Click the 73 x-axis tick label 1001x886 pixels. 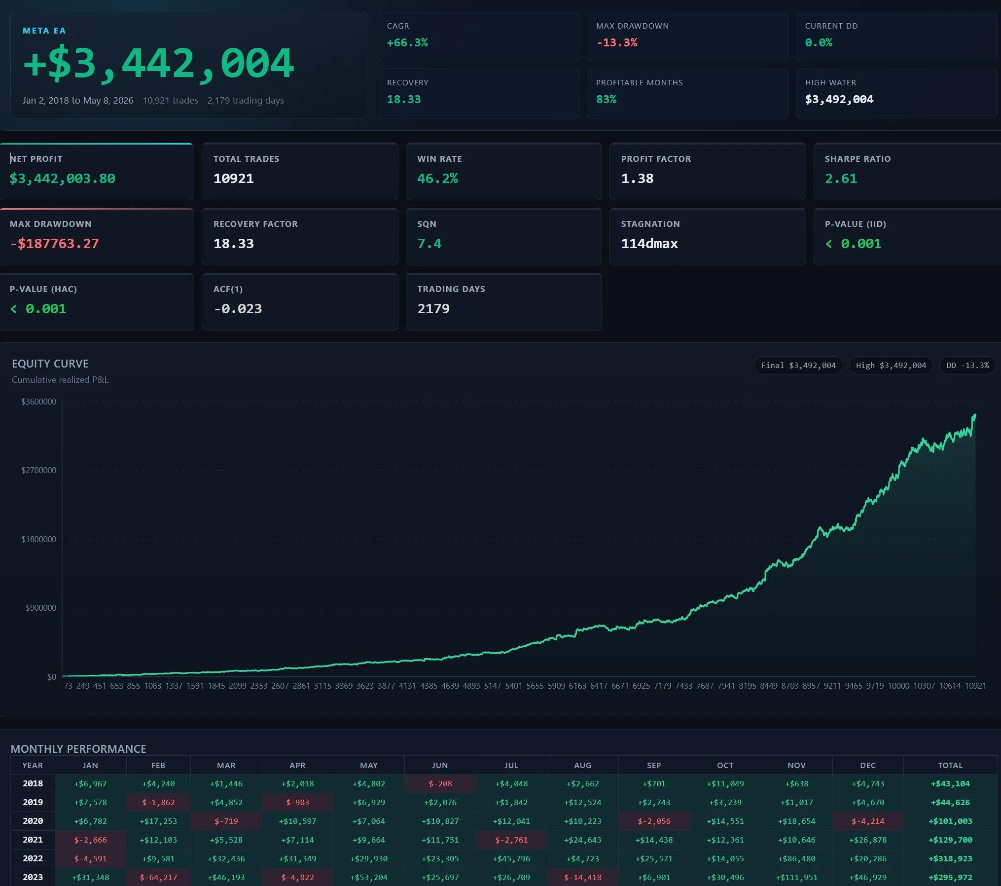pos(68,686)
